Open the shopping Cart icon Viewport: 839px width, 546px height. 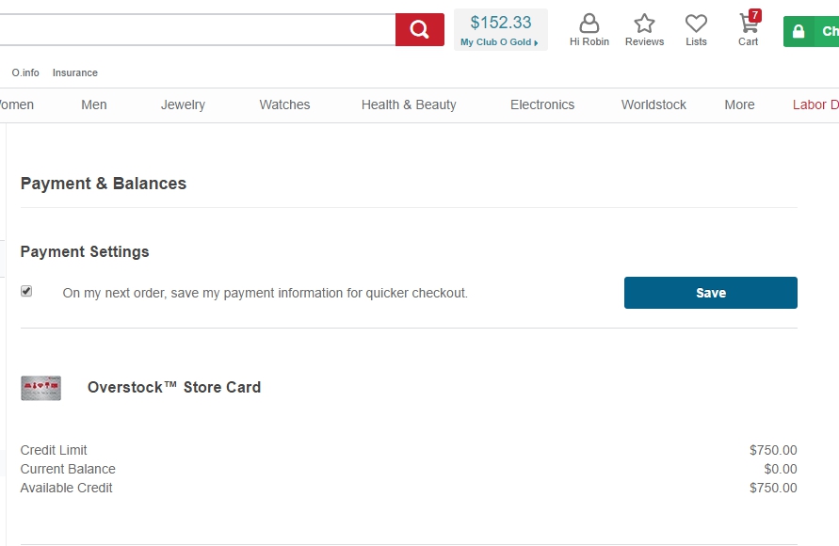[x=748, y=24]
